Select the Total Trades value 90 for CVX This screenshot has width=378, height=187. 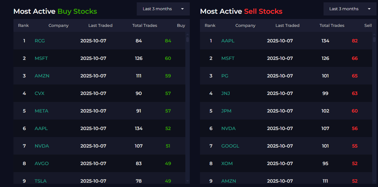pos(139,93)
